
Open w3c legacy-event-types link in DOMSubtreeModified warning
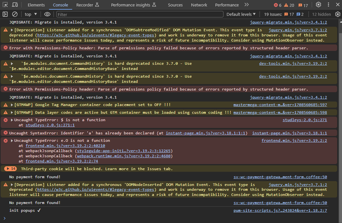click(x=96, y=35)
